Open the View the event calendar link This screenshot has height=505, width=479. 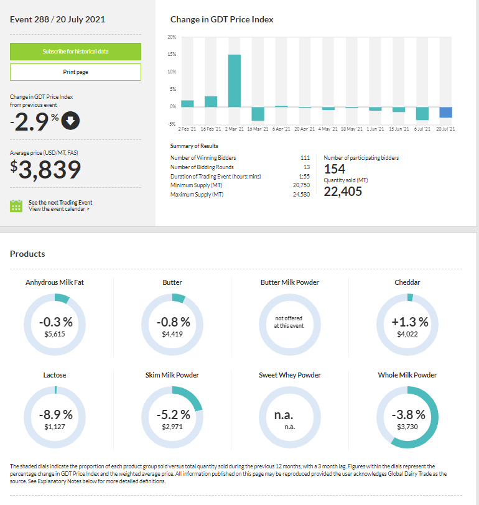point(58,210)
